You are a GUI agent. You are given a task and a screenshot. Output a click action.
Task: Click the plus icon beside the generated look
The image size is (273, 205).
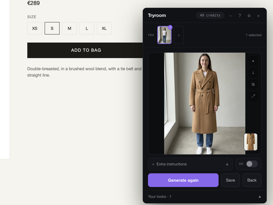tap(253, 61)
